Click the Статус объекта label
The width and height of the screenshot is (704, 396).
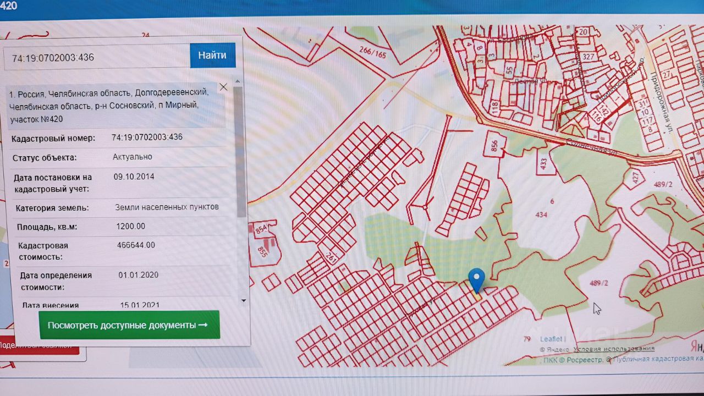point(45,158)
